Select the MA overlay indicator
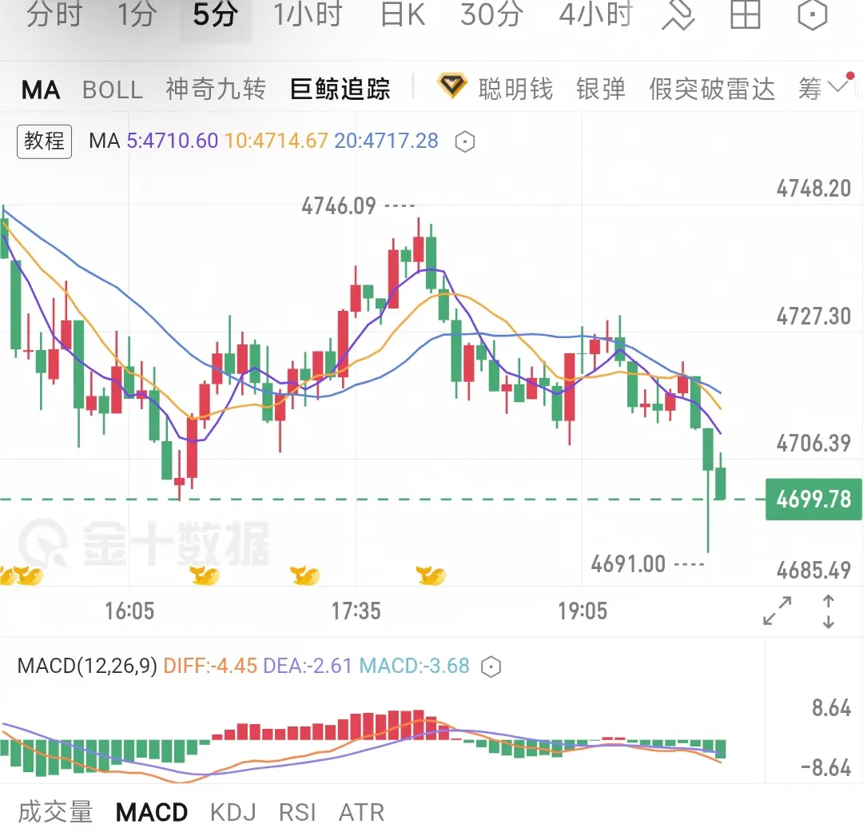 [x=41, y=90]
